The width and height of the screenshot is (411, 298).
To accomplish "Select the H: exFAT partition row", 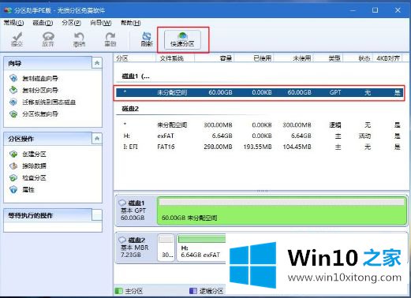I will 260,136.
